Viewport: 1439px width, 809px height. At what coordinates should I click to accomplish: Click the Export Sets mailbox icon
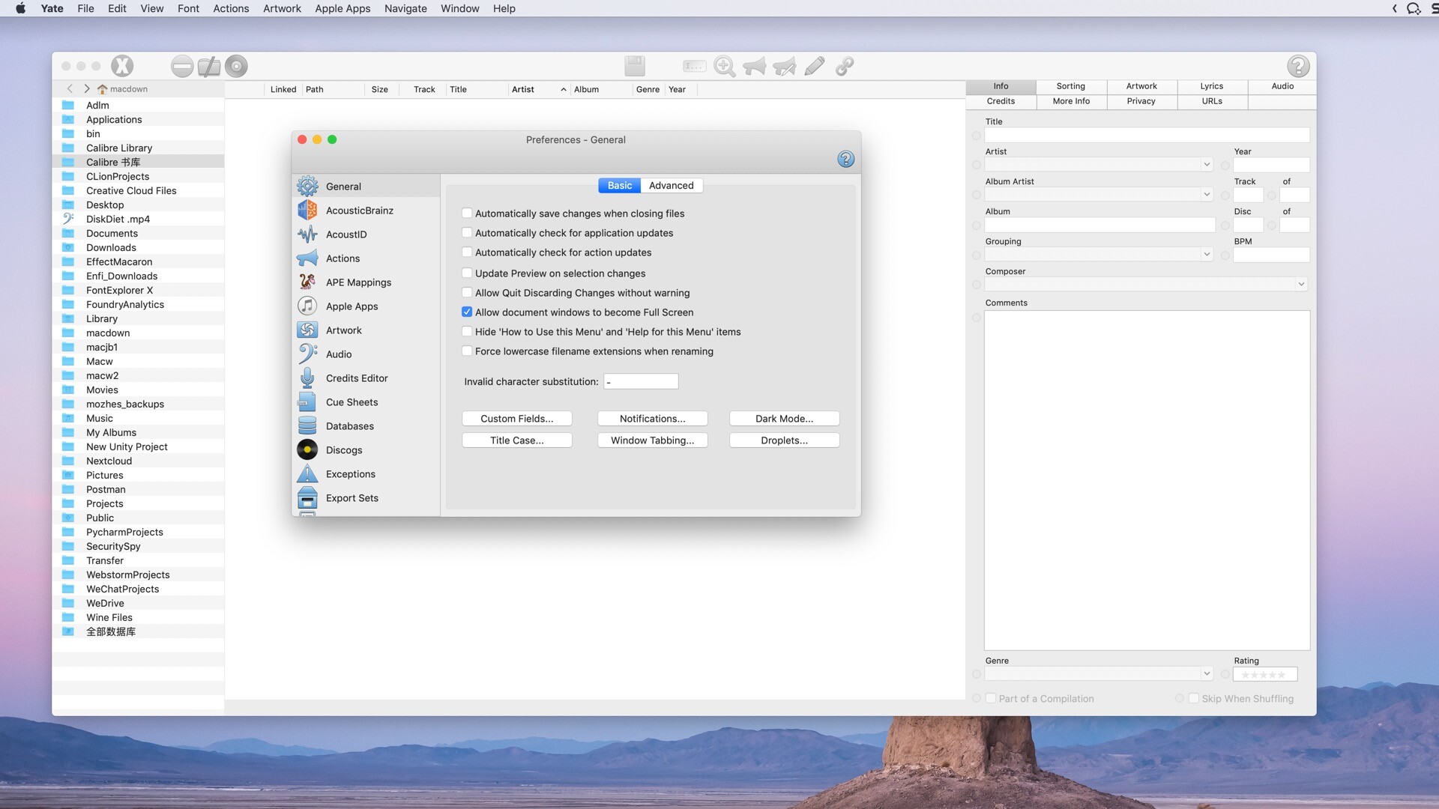pos(308,497)
